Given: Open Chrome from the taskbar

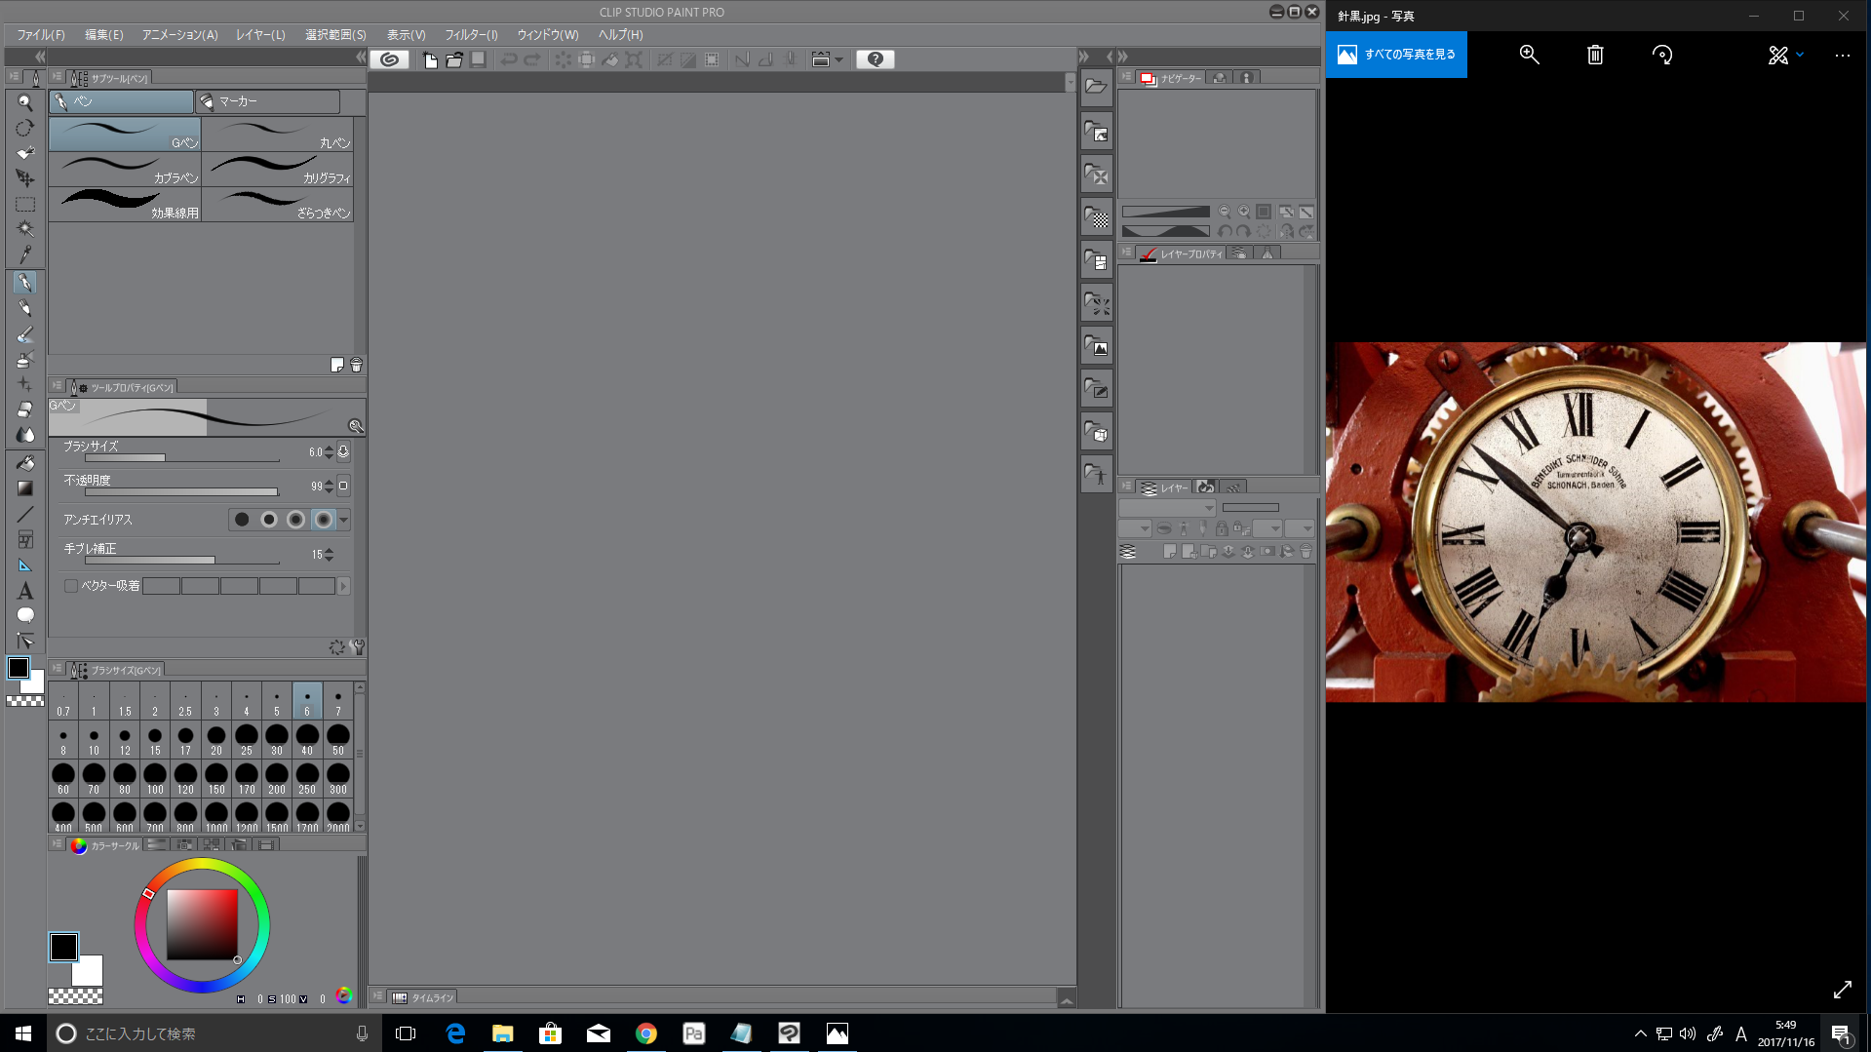Looking at the screenshot, I should click(645, 1033).
